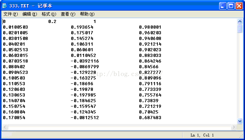Click the value 0.827277

pos(150,72)
